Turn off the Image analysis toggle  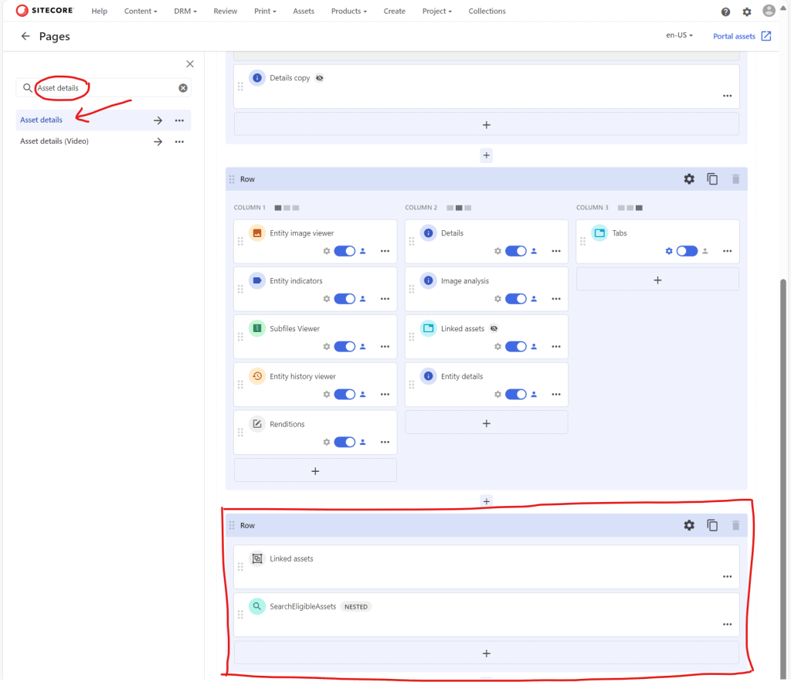coord(516,299)
